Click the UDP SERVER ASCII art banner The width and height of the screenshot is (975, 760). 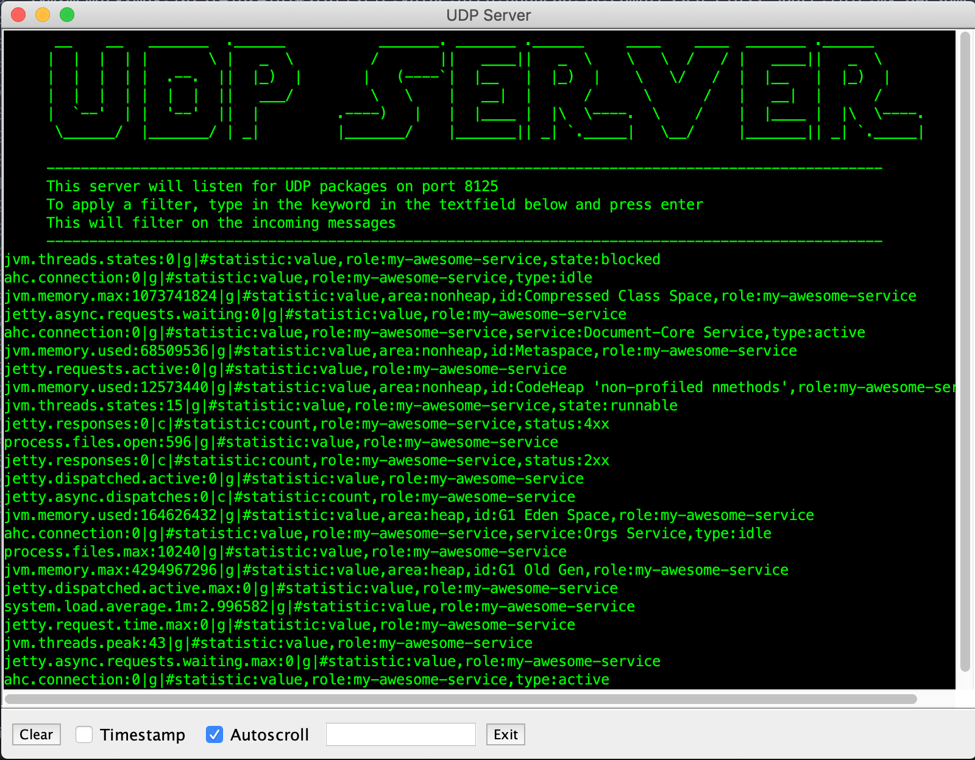coord(486,90)
